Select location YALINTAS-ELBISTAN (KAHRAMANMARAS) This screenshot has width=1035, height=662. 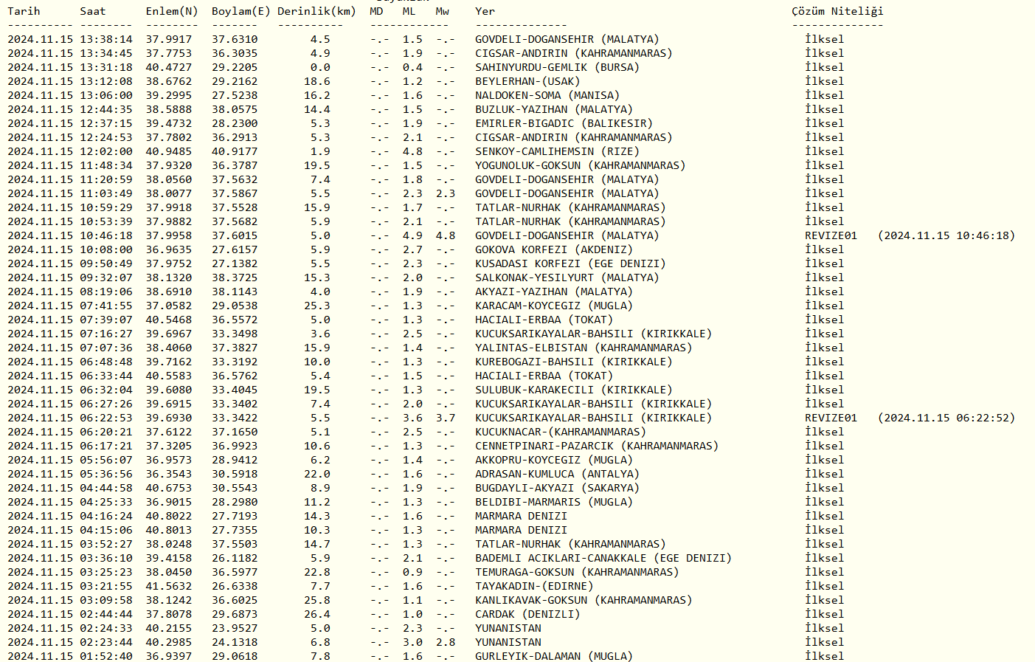pos(584,348)
